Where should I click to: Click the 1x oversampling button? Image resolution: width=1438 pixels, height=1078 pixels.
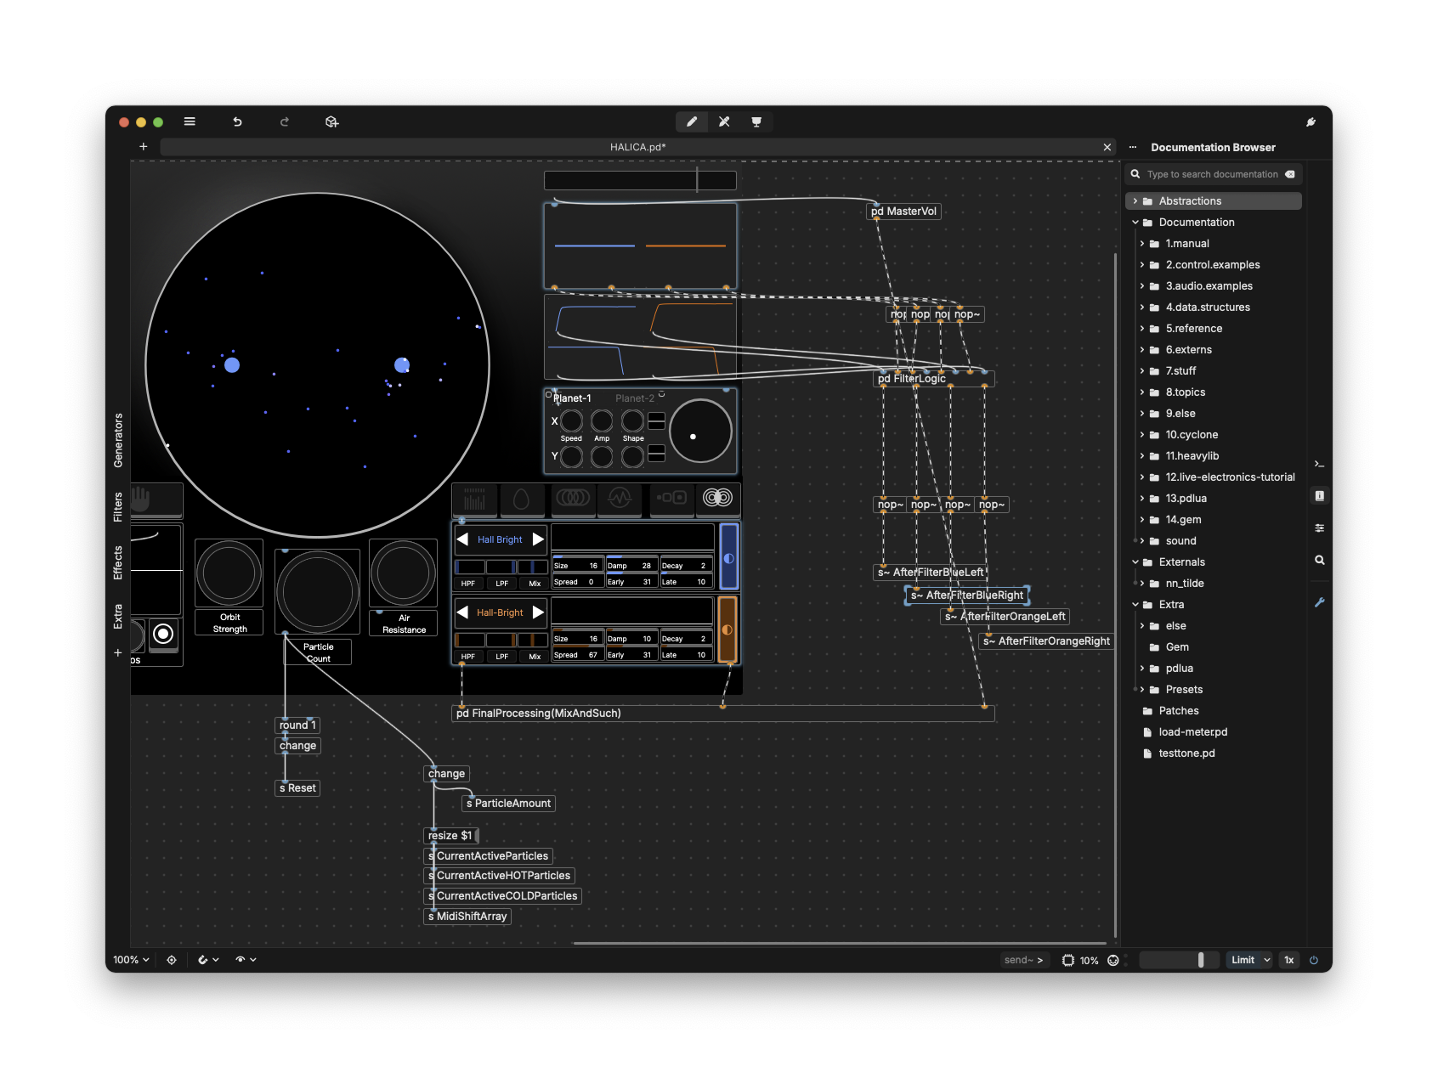point(1288,960)
